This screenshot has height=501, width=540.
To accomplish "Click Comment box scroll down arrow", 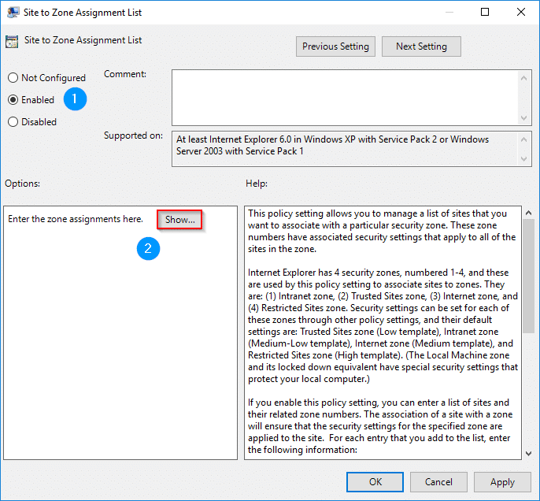I will 523,118.
